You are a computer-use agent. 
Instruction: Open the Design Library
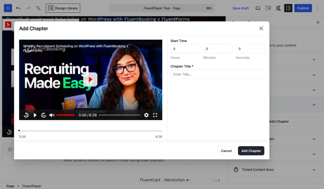point(63,8)
